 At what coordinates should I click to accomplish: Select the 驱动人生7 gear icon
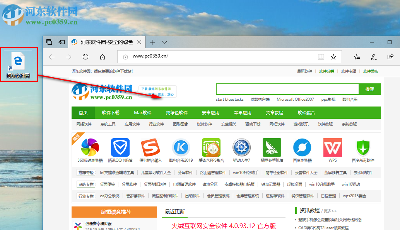(x=241, y=148)
